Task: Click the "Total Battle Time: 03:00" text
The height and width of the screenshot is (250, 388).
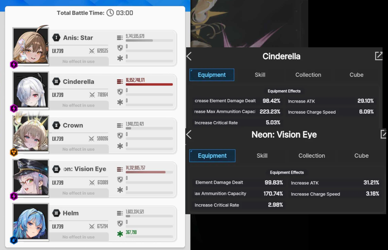Action: [x=95, y=13]
